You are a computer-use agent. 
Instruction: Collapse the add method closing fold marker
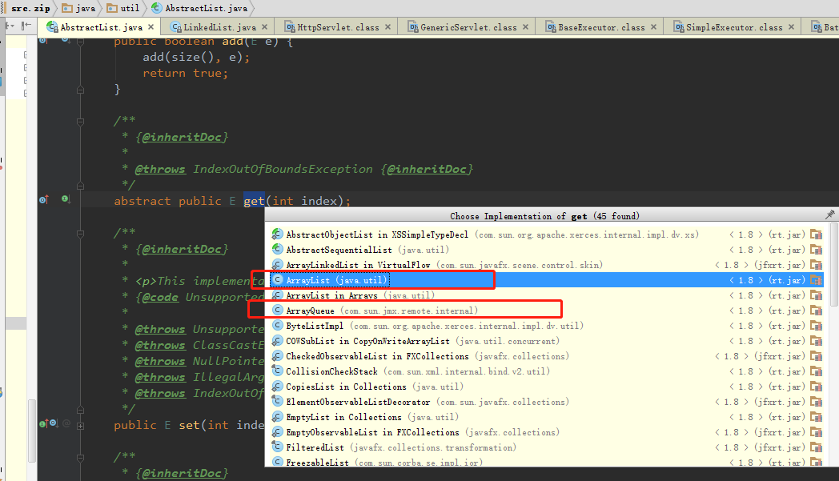coord(80,90)
